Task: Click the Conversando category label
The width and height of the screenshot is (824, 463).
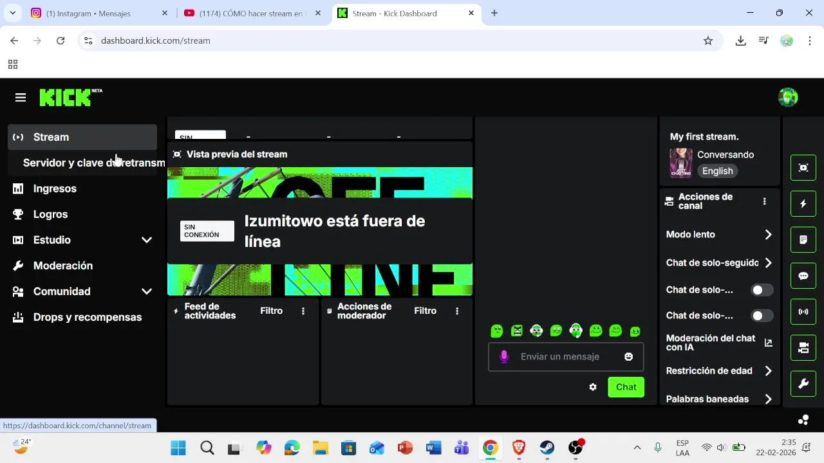Action: (x=726, y=155)
